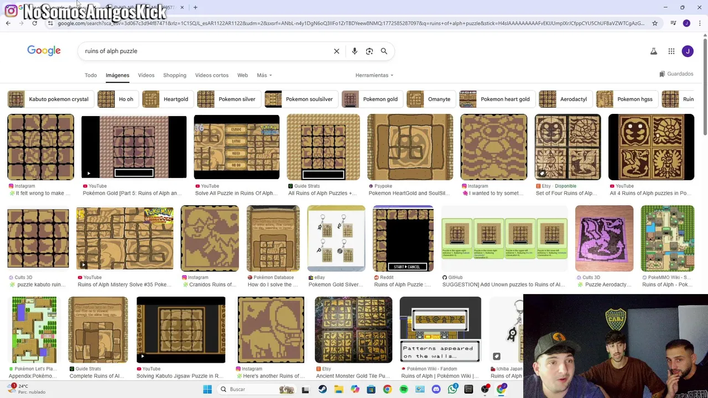Open Pokémon Database How do I solve link
This screenshot has width=708, height=398.
273,285
